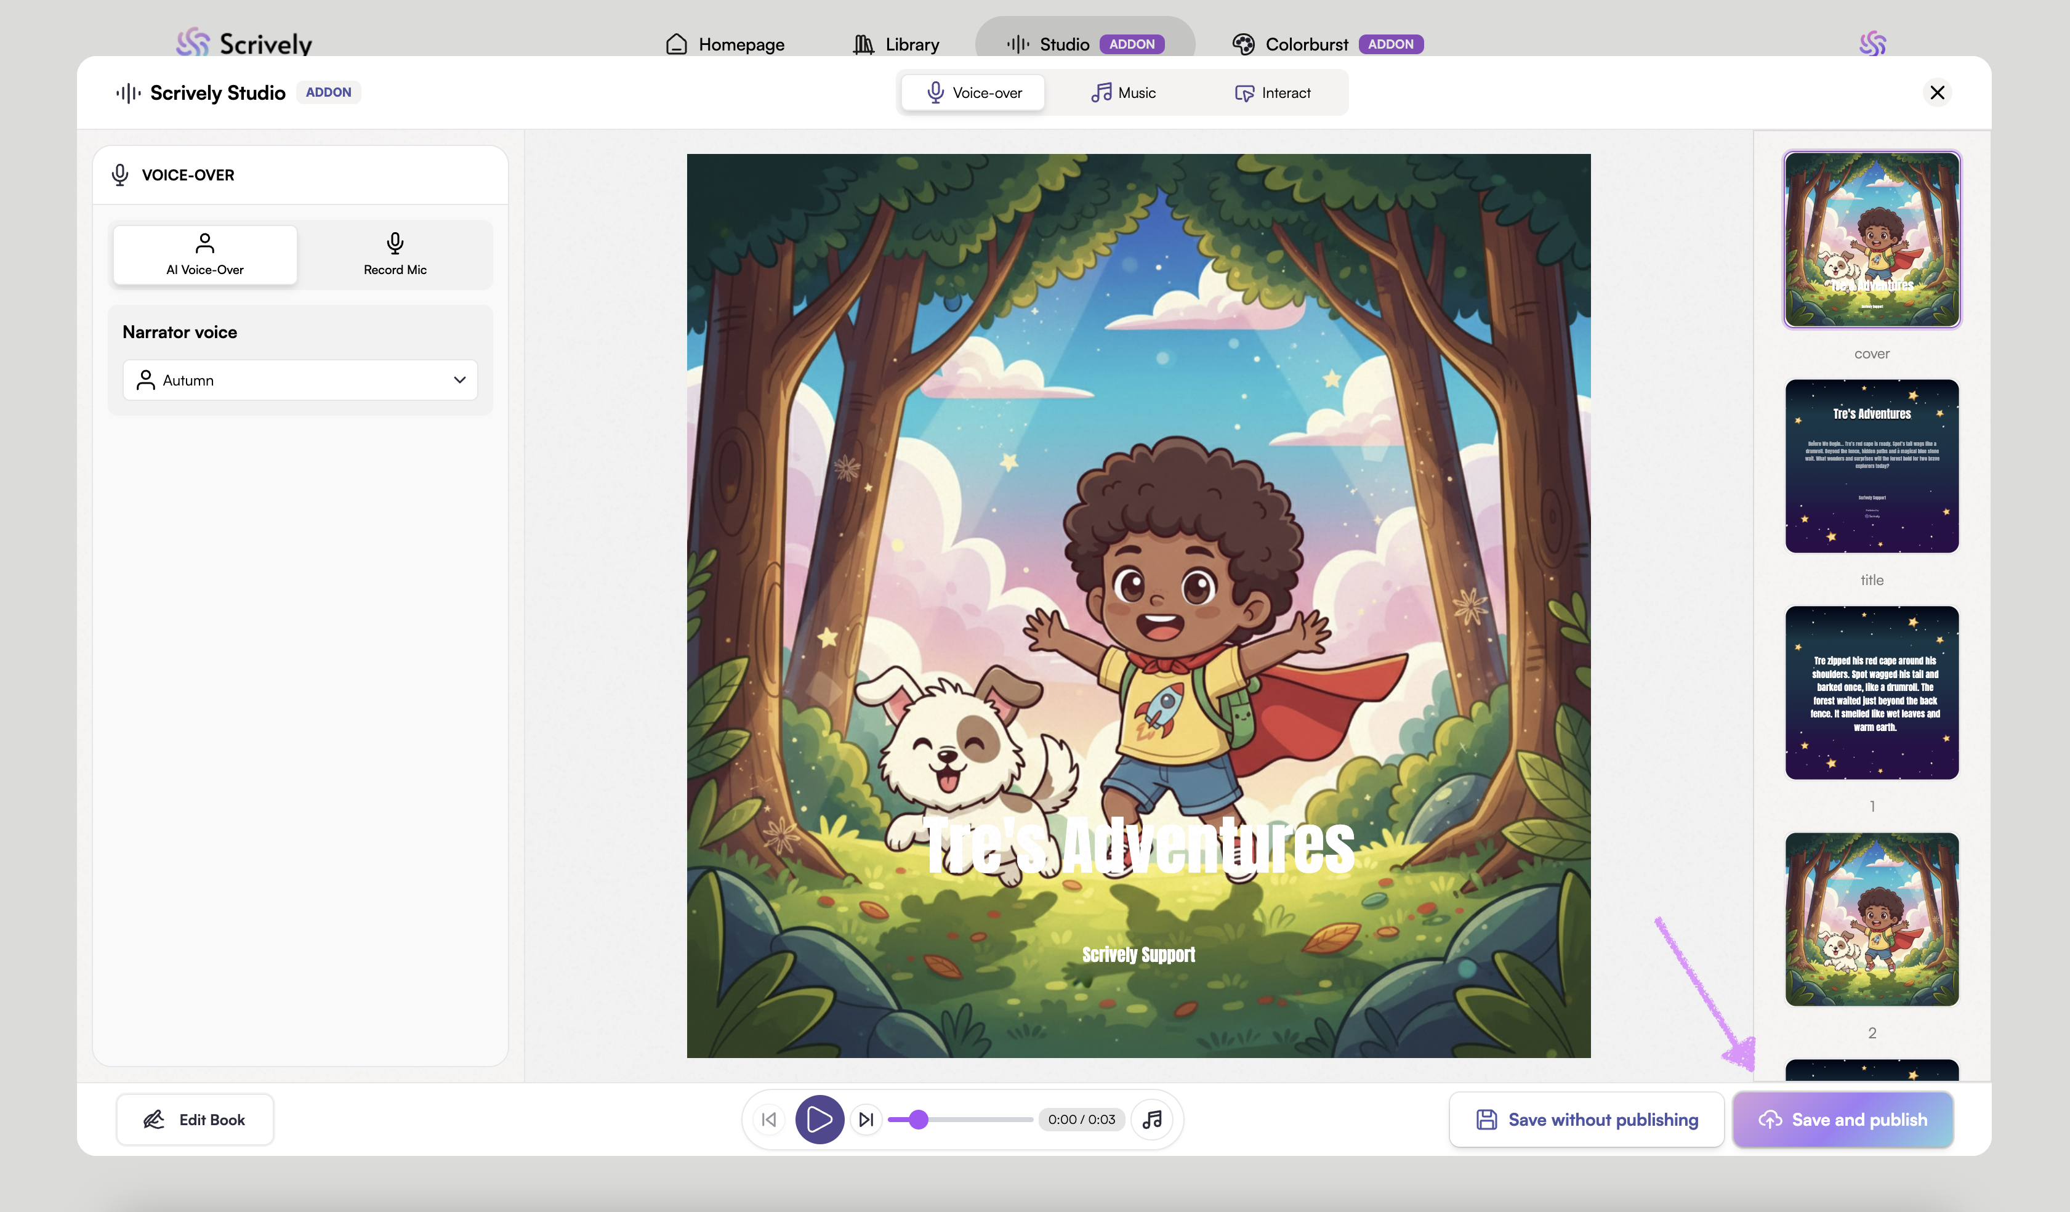The height and width of the screenshot is (1212, 2070).
Task: Click the Save and publish button
Action: pos(1842,1119)
